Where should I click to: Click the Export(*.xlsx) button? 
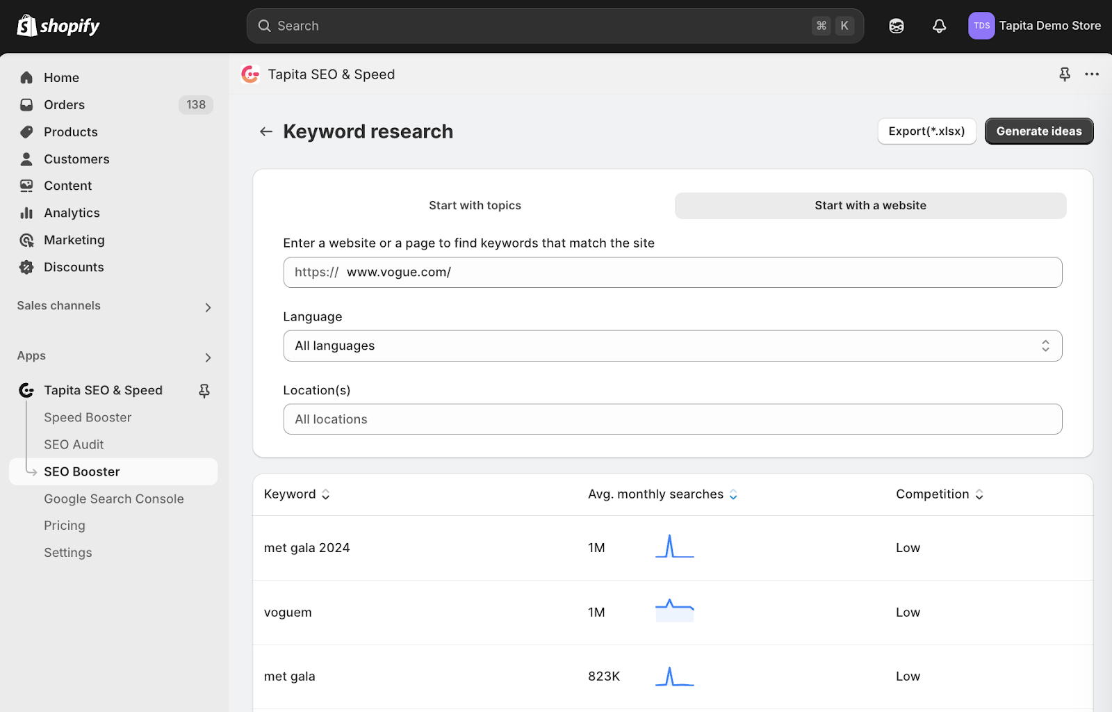[926, 131]
